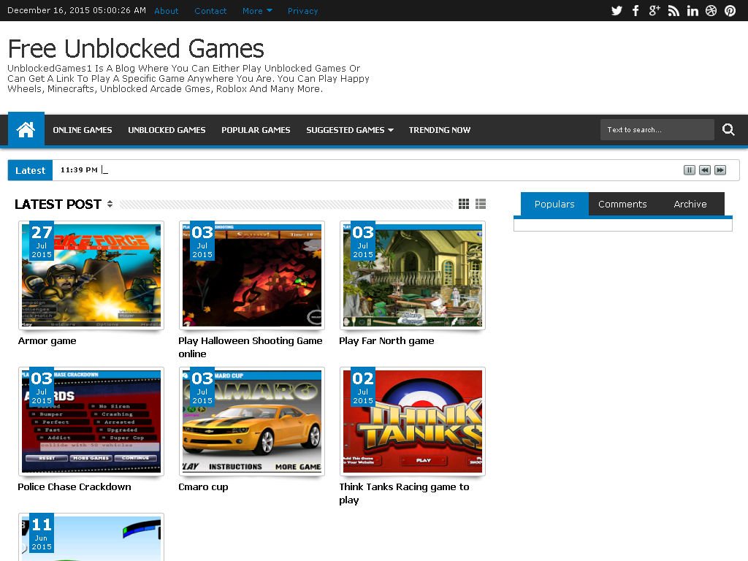748x561 pixels.
Task: Switch to list view of posts
Action: pyautogui.click(x=481, y=204)
